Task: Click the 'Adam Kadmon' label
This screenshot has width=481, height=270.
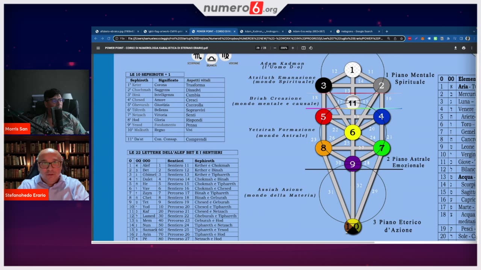Action: pos(282,63)
